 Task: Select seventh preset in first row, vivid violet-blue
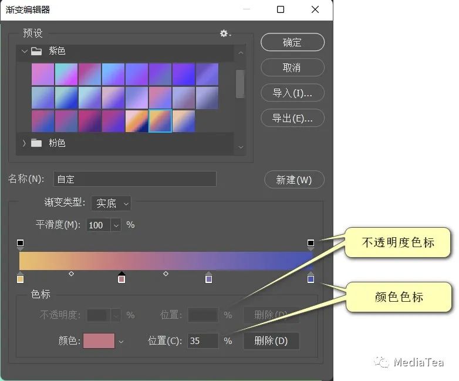tap(184, 75)
